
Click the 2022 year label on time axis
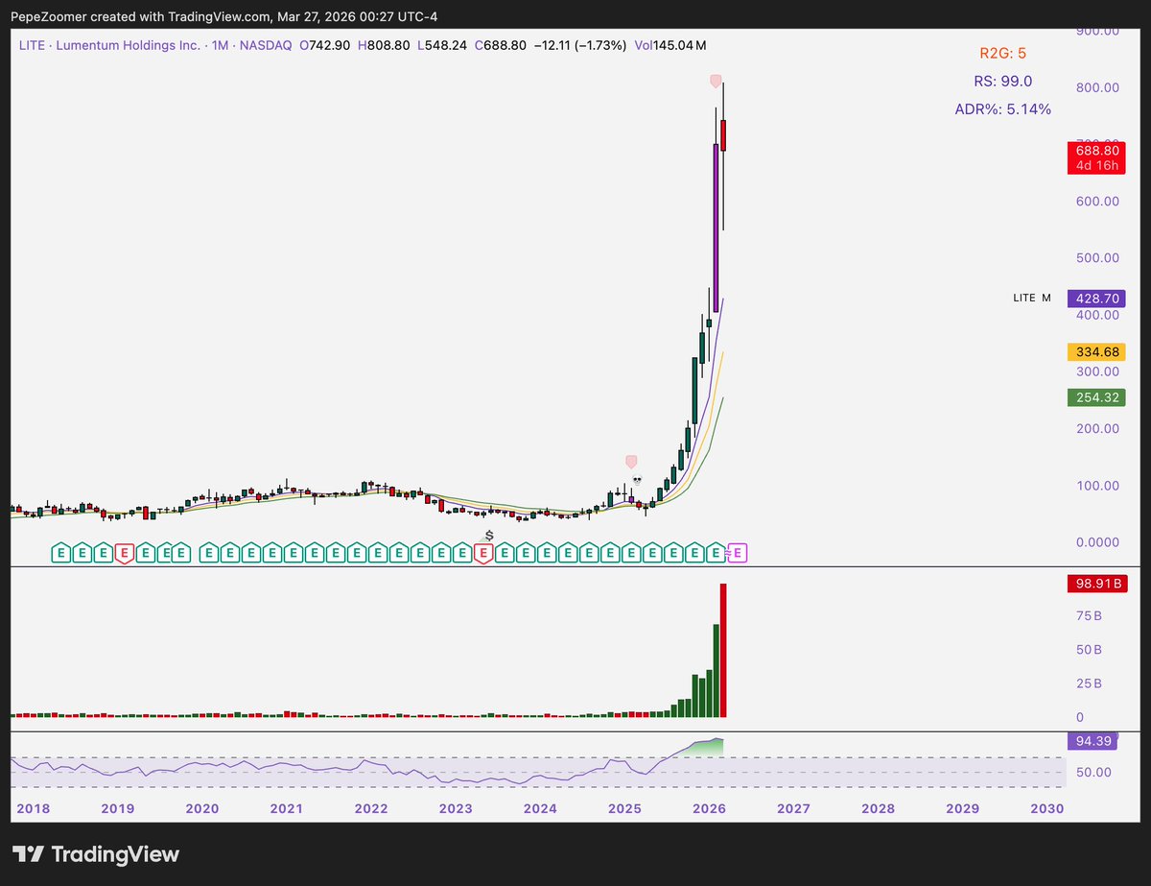(371, 808)
